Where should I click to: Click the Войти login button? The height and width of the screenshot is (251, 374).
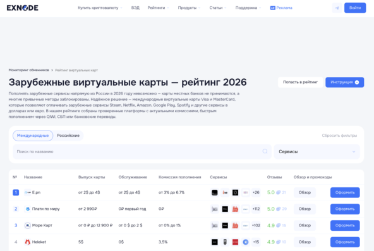click(x=355, y=8)
